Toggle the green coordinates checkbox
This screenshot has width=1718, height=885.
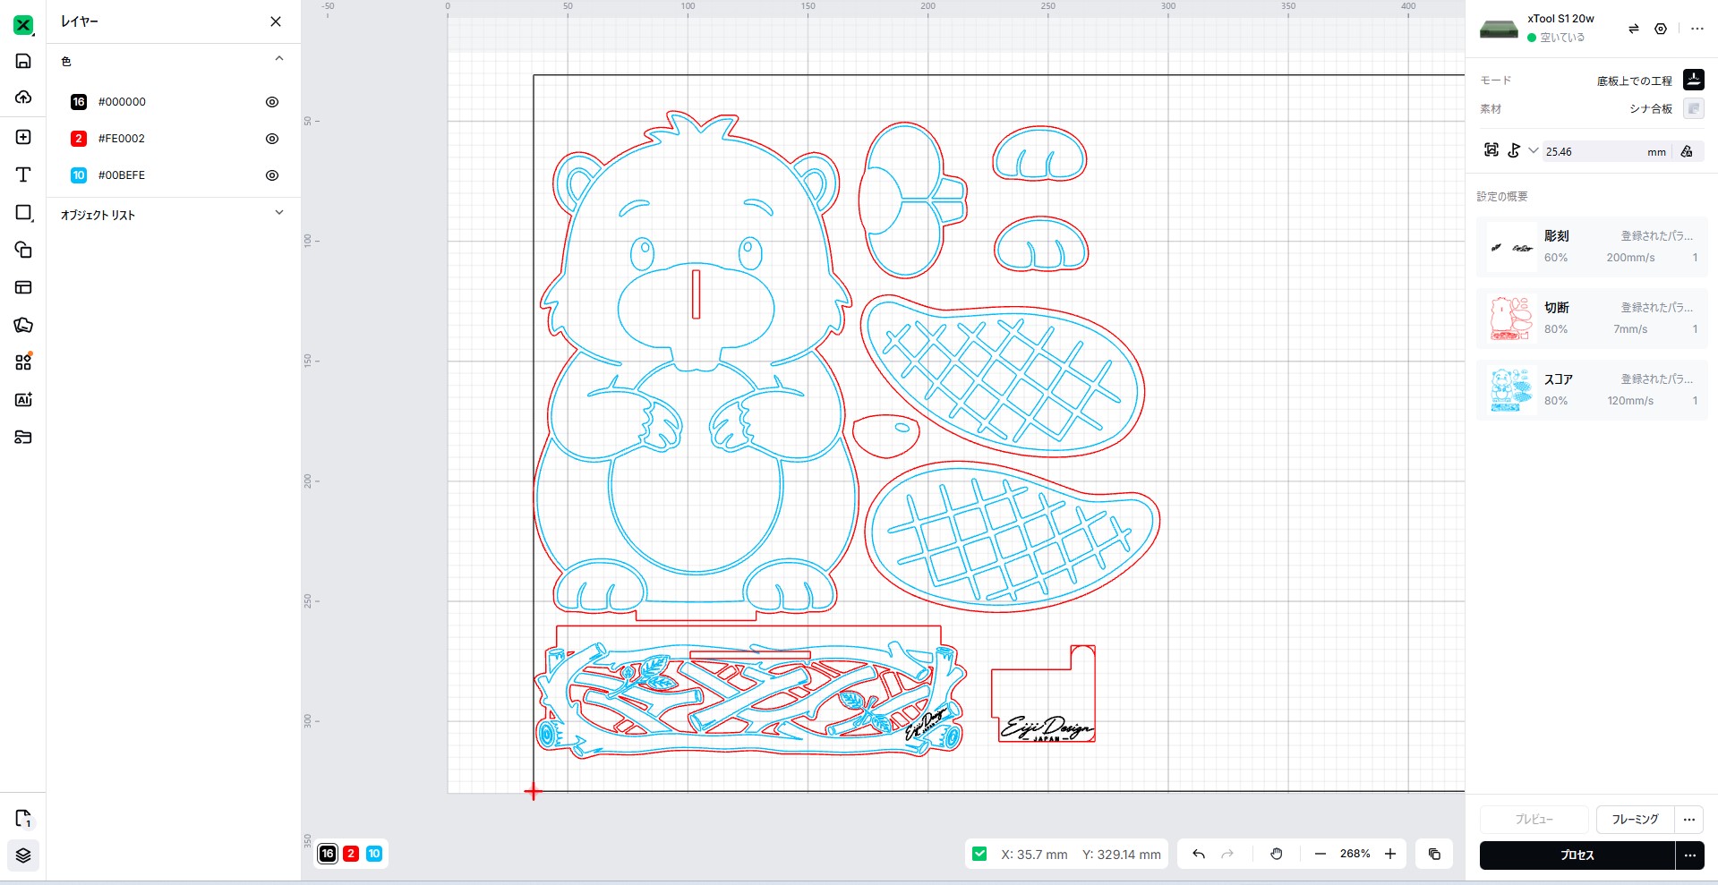979,854
